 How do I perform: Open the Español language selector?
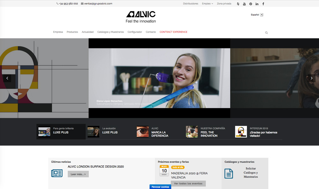point(257,15)
